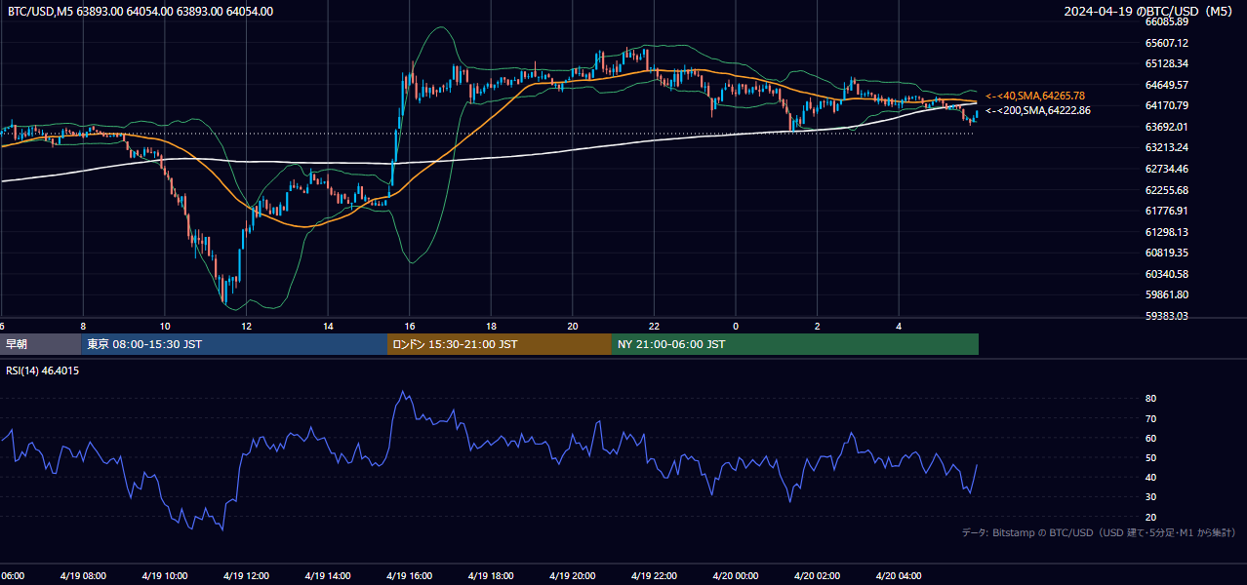Click bottom time label 4/19 08:00

[x=83, y=576]
